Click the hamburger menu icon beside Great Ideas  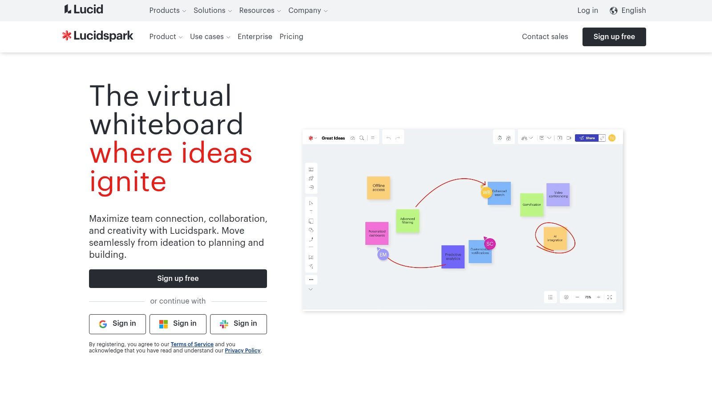point(372,138)
